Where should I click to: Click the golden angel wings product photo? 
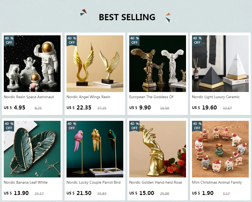(95, 64)
